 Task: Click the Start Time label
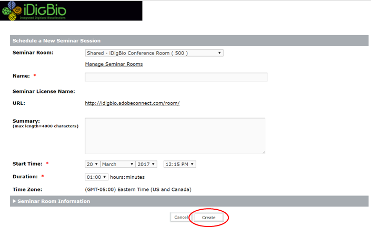(x=27, y=164)
